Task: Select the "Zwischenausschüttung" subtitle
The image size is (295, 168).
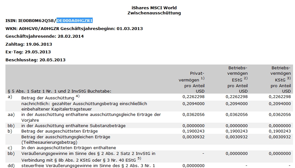Action: (154, 13)
